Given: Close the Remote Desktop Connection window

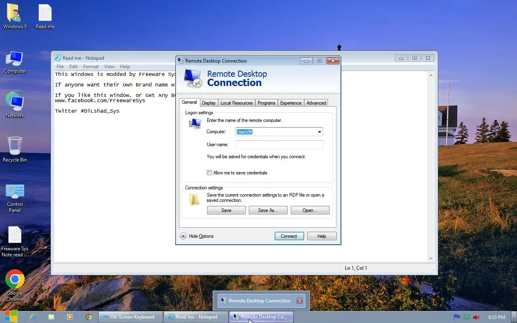Looking at the screenshot, I should (332, 61).
